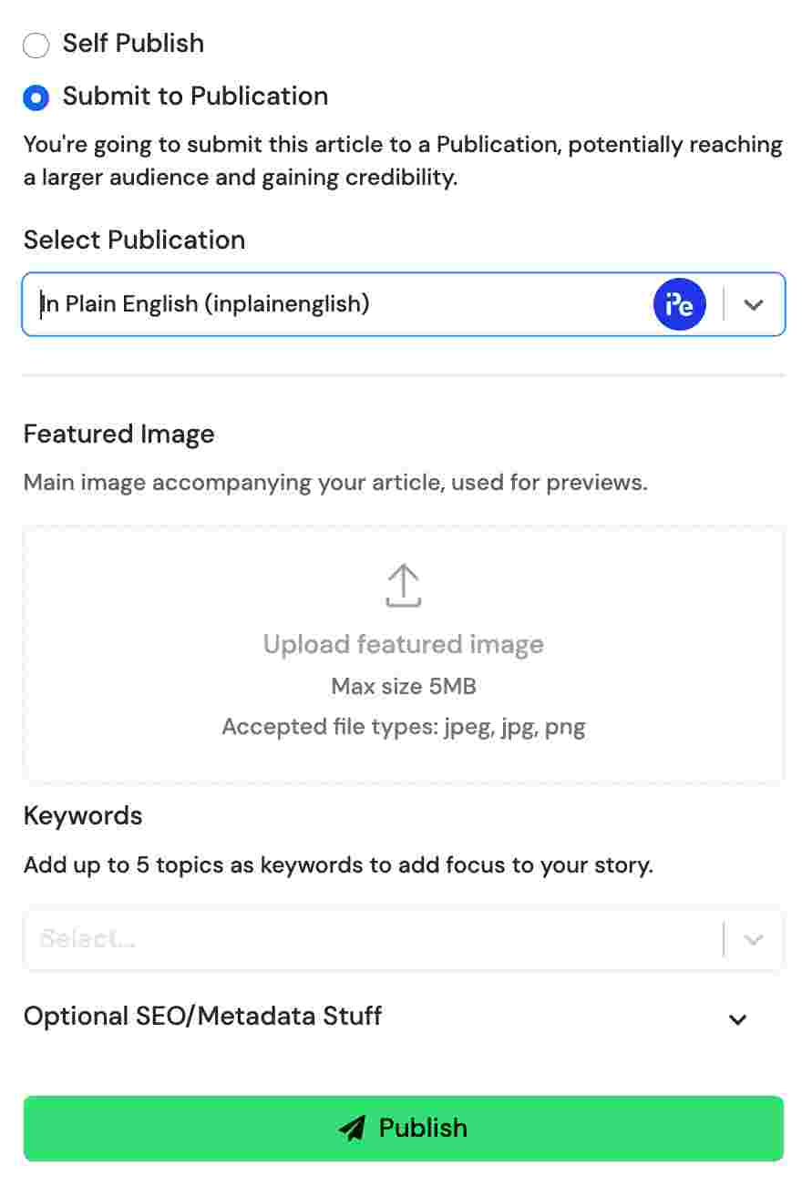This screenshot has width=802, height=1186.
Task: Click into the Keywords 'Select...' field
Action: 365,939
